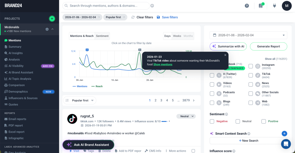Enable Neutral sentiment filter checkbox
295x153 pixels.
point(238,121)
